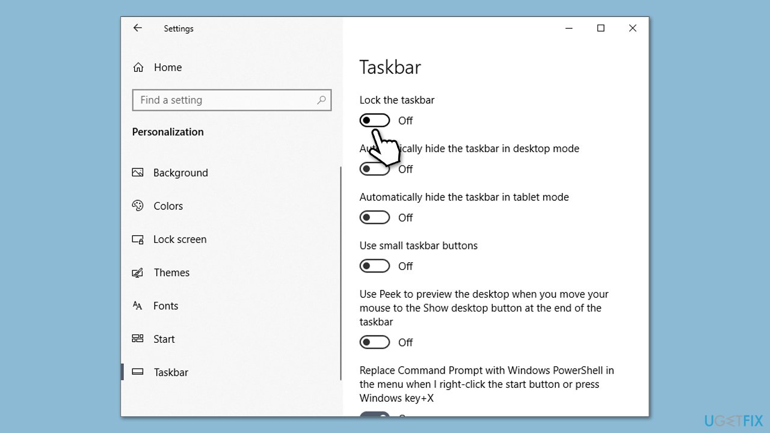
Task: Open the Personalization section header
Action: point(167,132)
